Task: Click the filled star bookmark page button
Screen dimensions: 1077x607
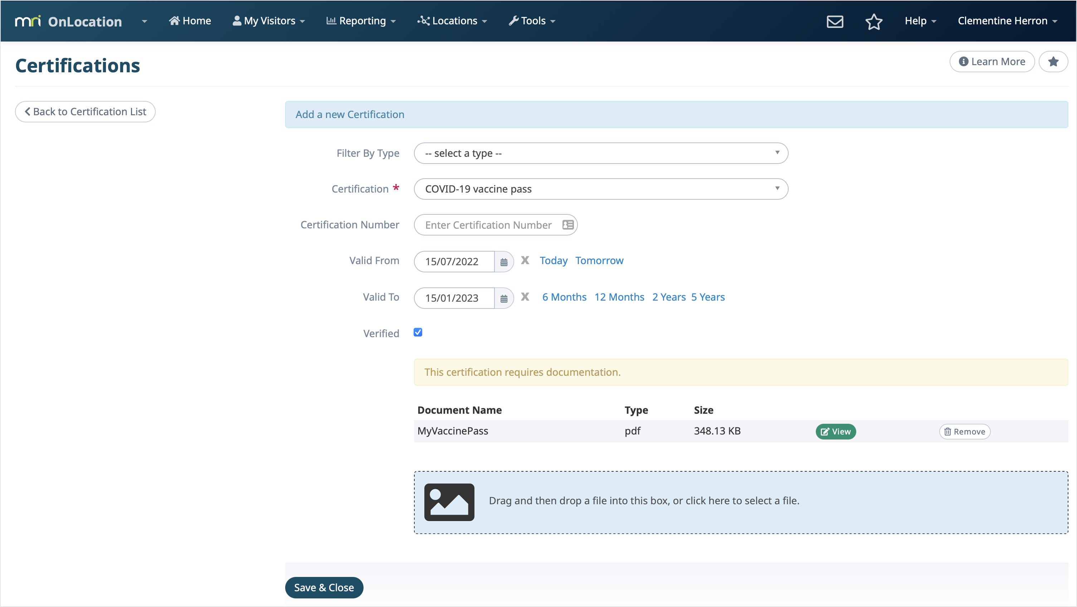Action: click(x=1053, y=62)
